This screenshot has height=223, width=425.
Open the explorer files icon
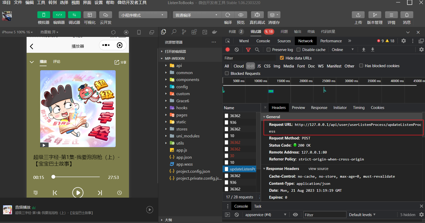click(x=164, y=32)
